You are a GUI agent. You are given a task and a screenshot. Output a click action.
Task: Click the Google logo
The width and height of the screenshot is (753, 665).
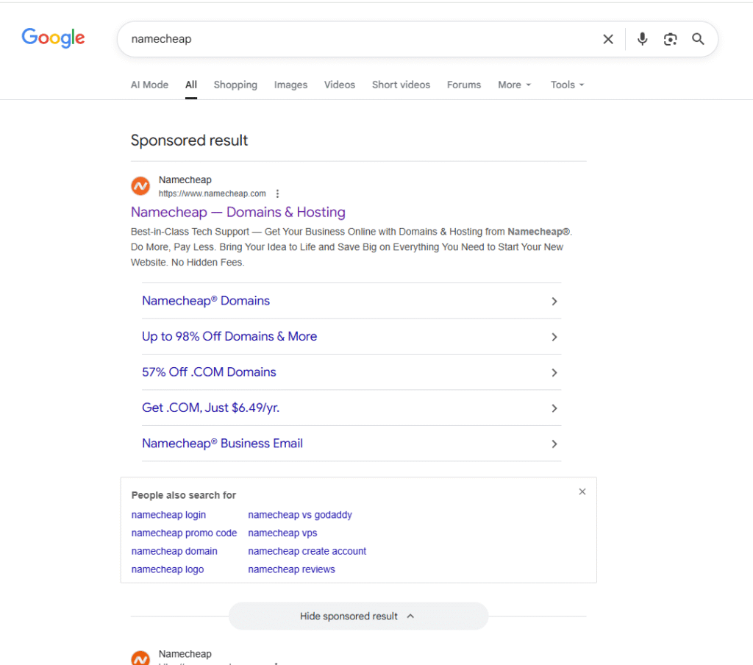(x=53, y=38)
